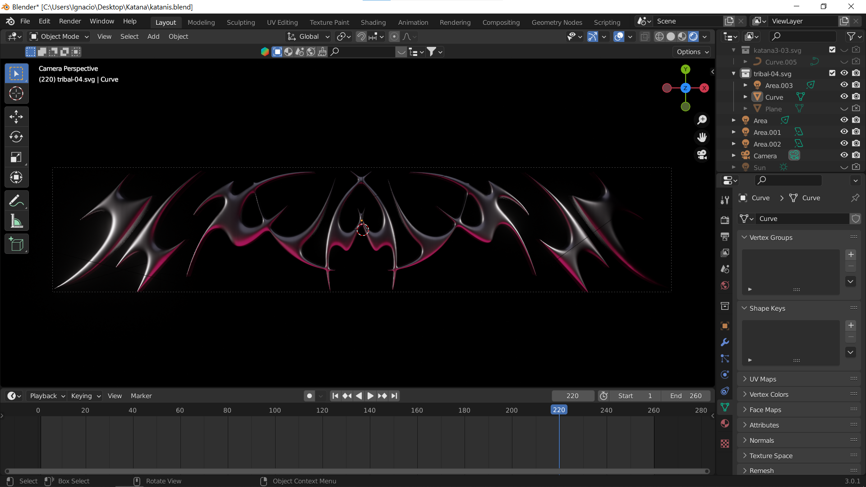Open the Object Mode dropdown
866x487 pixels.
pyautogui.click(x=60, y=37)
